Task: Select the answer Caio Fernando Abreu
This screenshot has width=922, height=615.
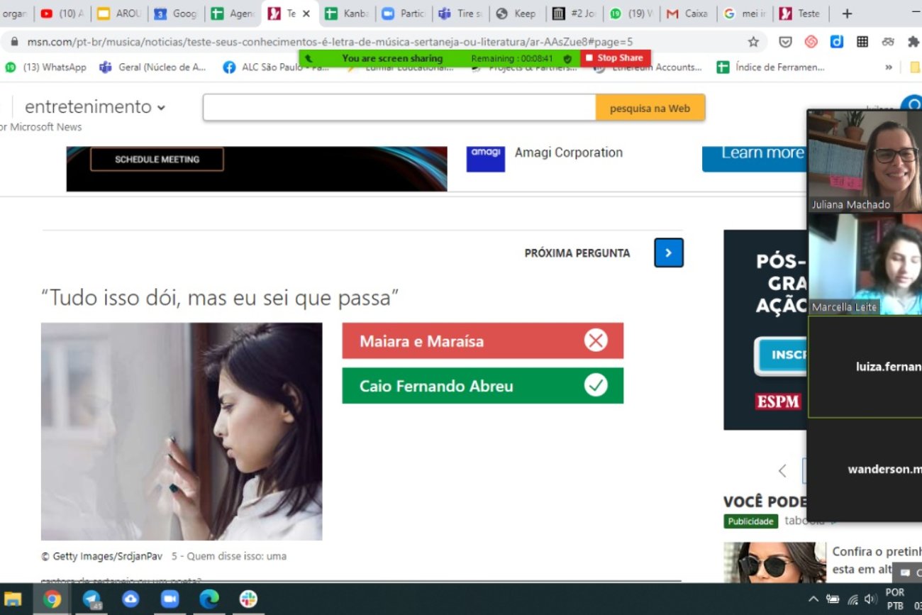Action: [482, 386]
